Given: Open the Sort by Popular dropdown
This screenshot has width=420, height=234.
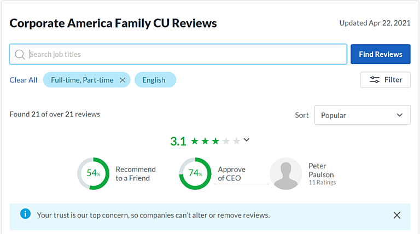Looking at the screenshot, I should (x=362, y=115).
